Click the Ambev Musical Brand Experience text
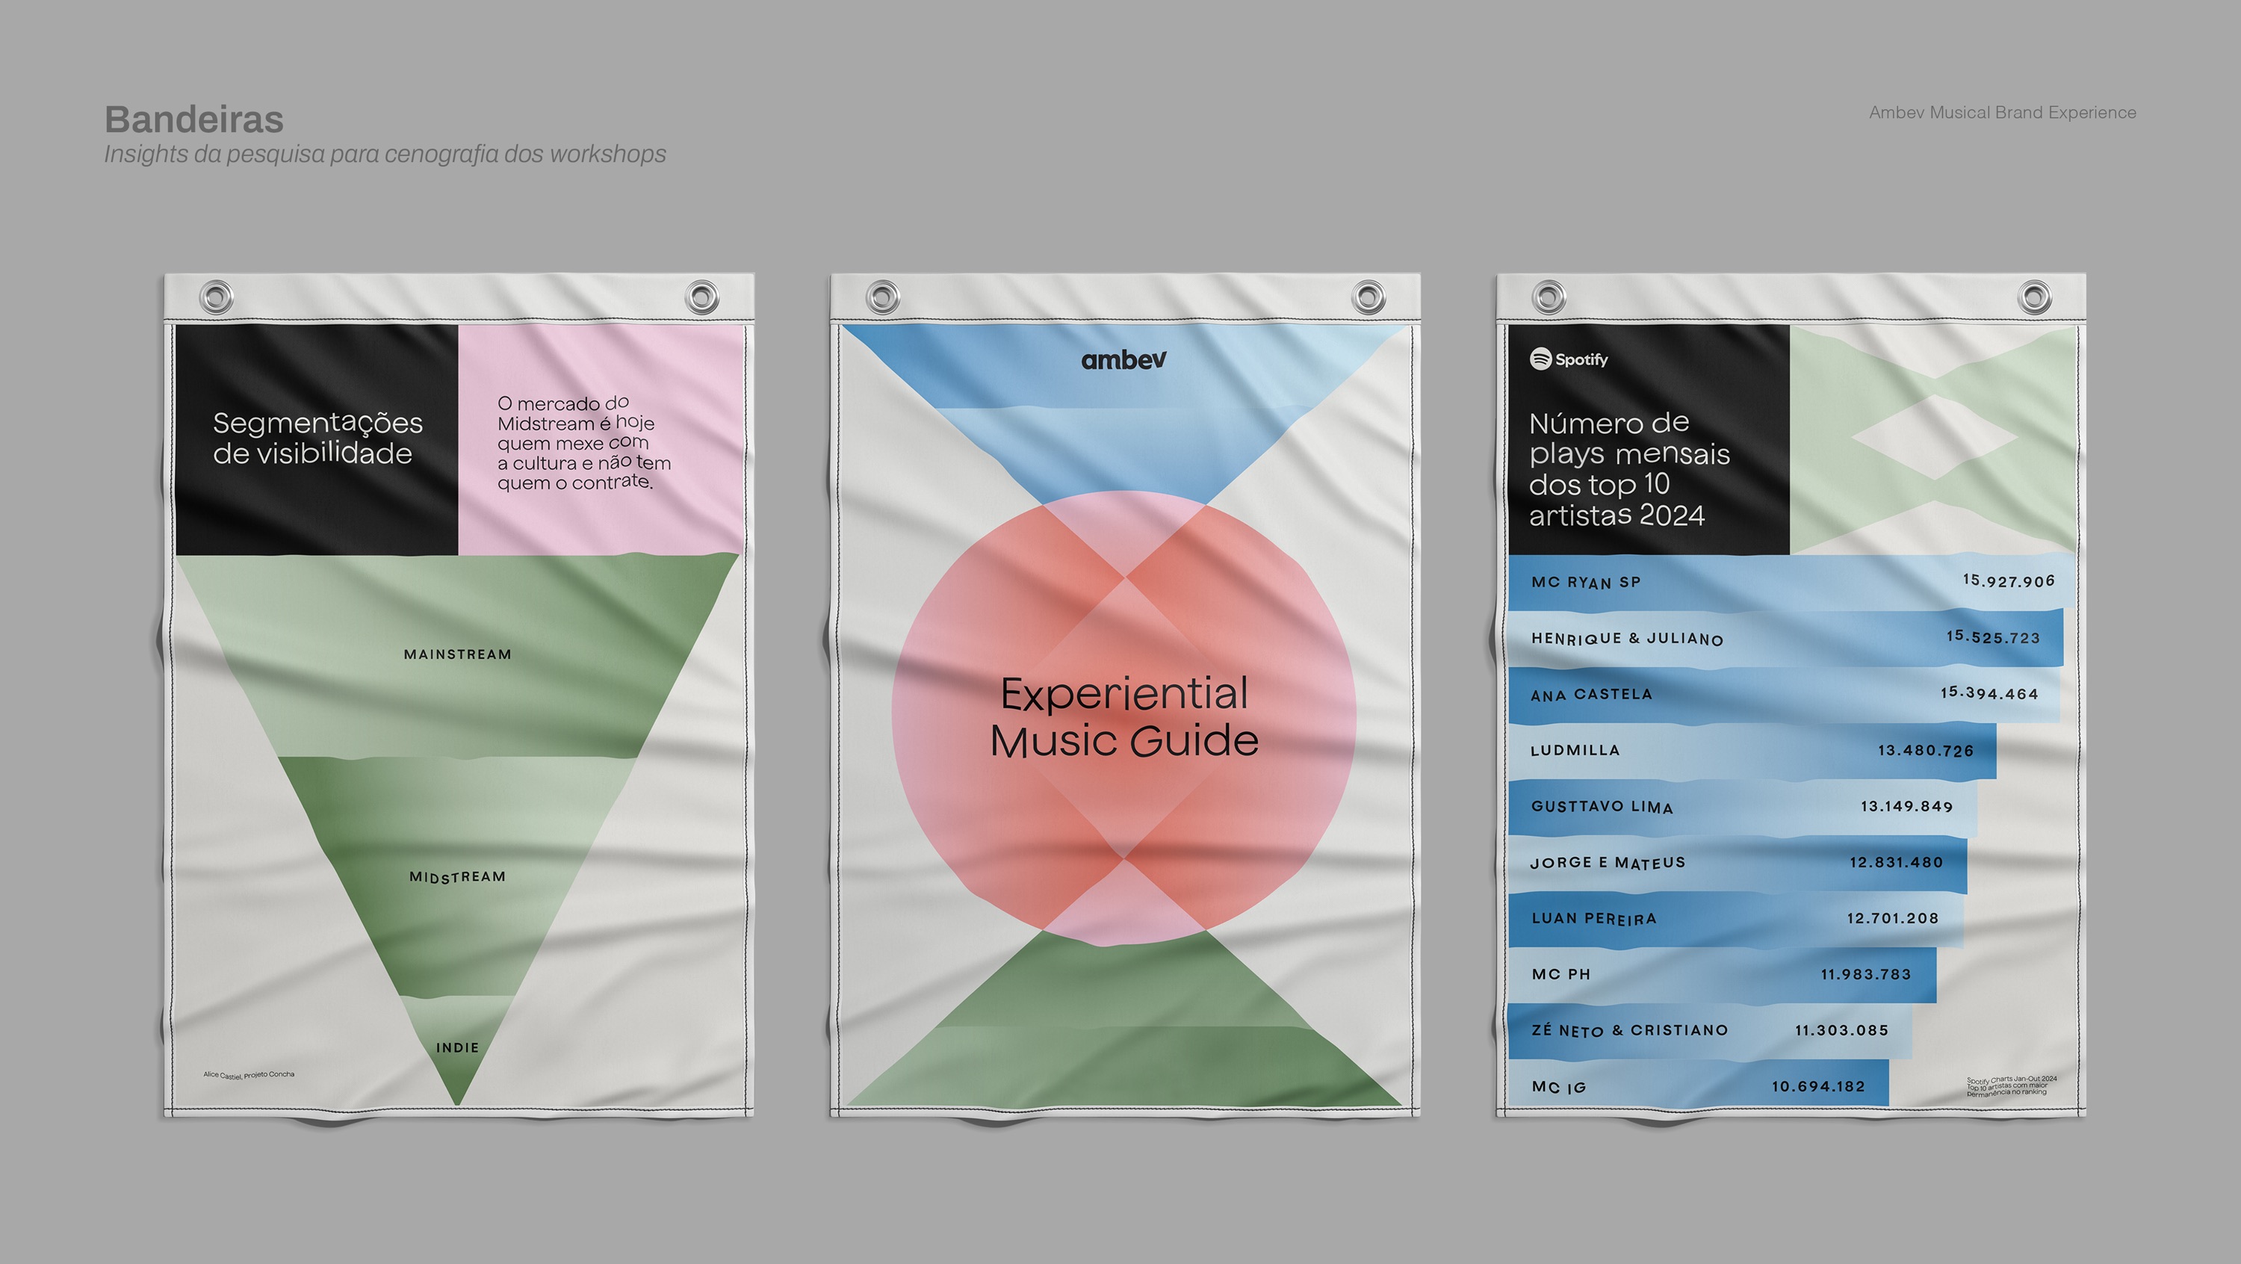 (2002, 112)
